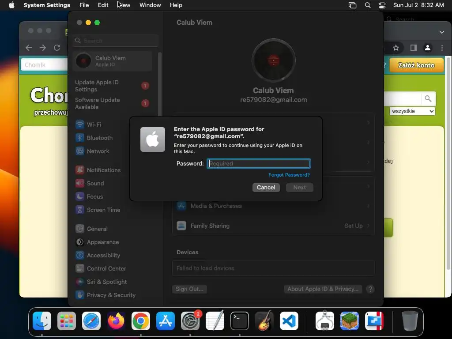
Task: Open the Apple menu
Action: pos(11,5)
